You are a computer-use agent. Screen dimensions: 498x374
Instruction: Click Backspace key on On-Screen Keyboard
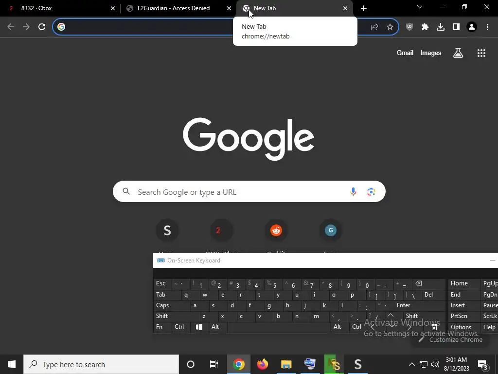tap(429, 284)
